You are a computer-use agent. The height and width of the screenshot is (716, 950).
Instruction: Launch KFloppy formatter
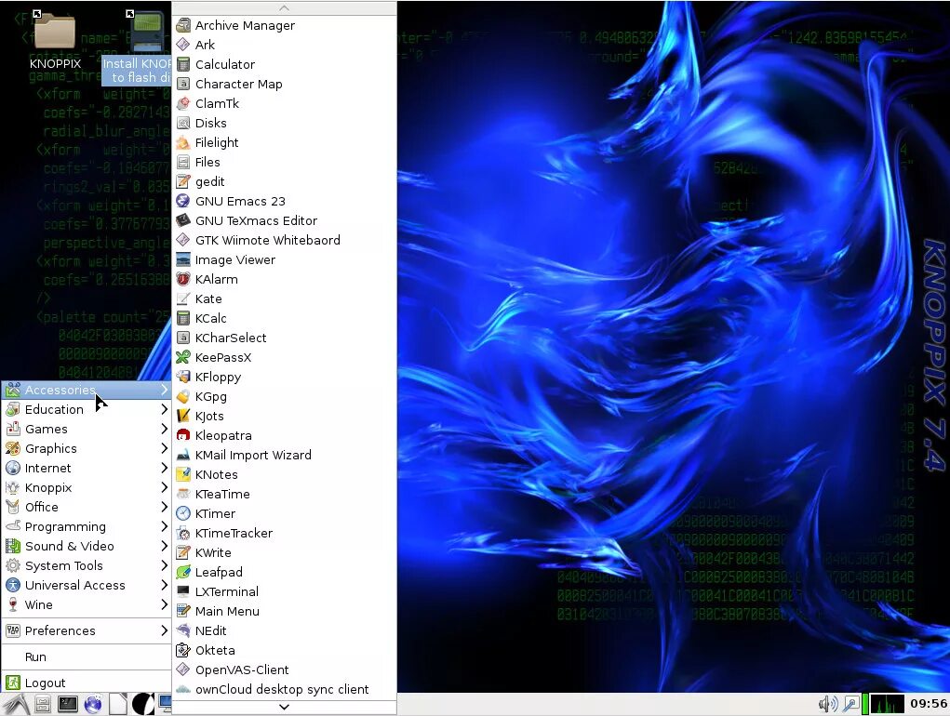coord(284,378)
